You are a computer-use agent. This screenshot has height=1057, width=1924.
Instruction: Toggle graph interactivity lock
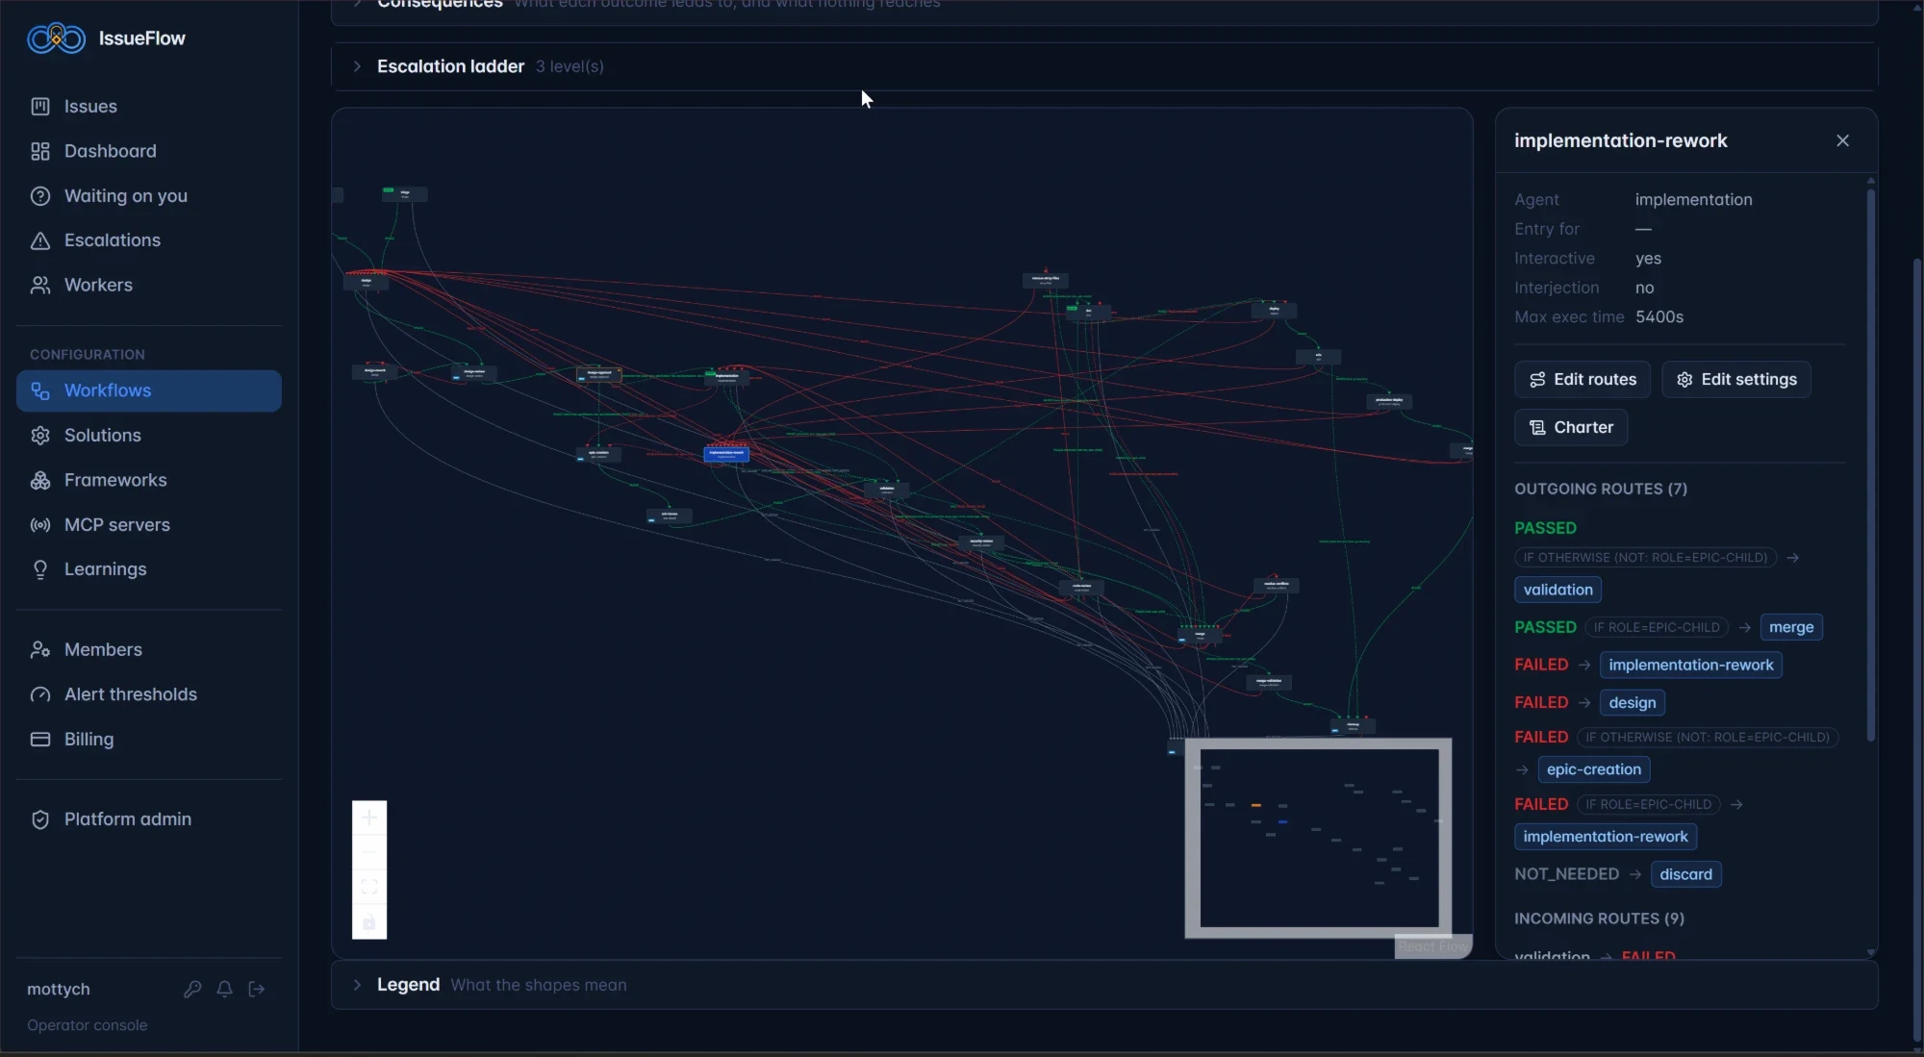pos(369,922)
